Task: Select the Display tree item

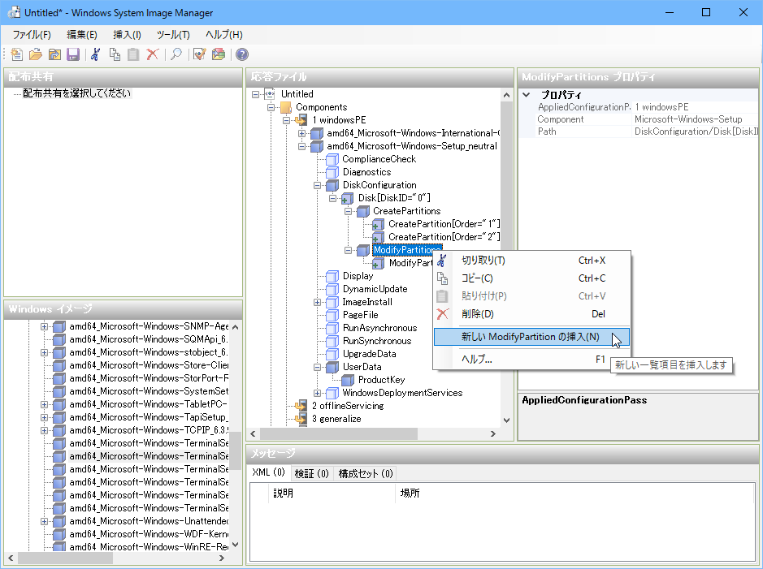Action: point(358,276)
